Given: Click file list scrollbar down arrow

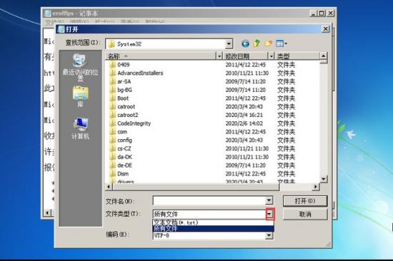Looking at the screenshot, I should tap(323, 179).
